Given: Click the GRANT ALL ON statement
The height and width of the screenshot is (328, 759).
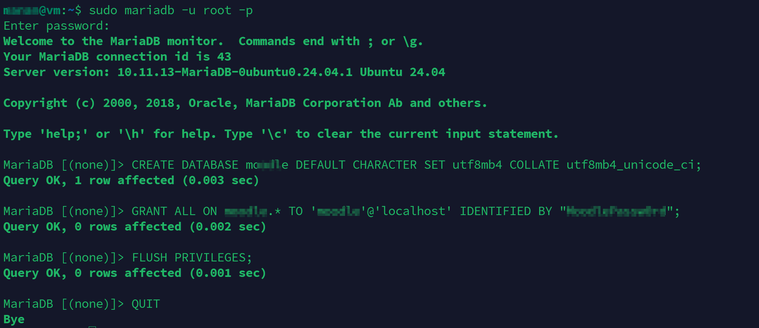Looking at the screenshot, I should pos(174,211).
